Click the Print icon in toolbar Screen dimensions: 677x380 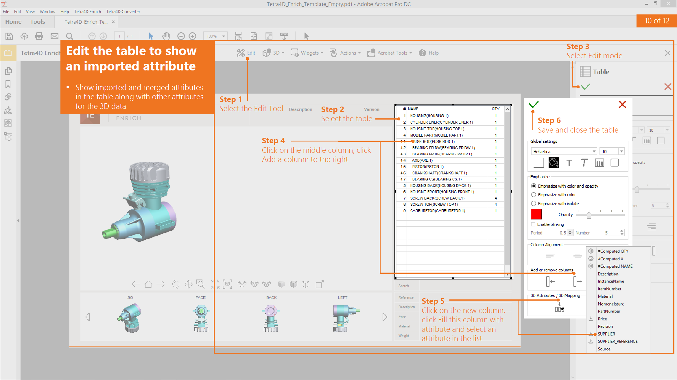pos(39,36)
